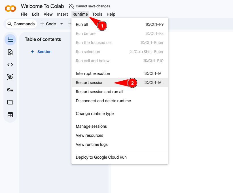Screen dimensions: 233x193
Task: Choose View resources menu entry
Action: pyautogui.click(x=120, y=135)
